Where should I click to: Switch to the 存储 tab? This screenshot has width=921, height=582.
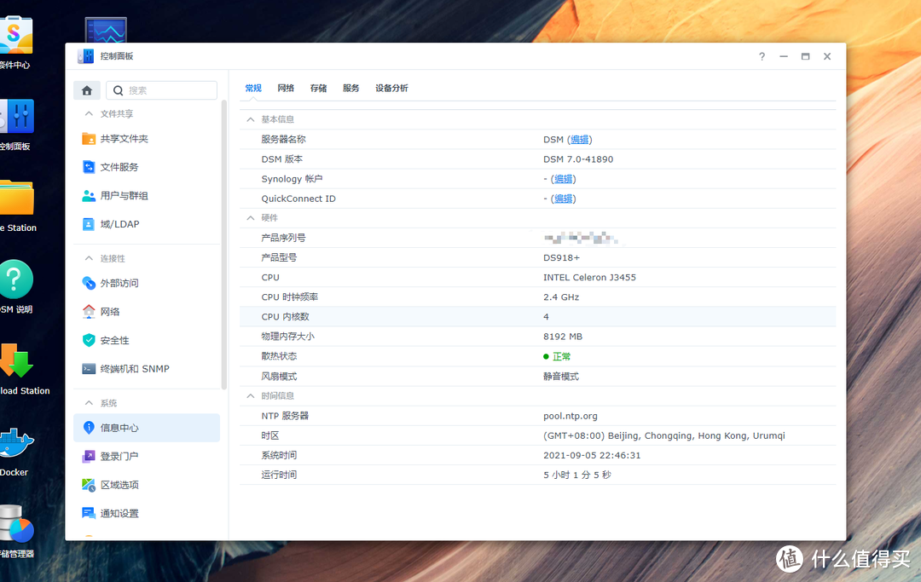[x=318, y=88]
